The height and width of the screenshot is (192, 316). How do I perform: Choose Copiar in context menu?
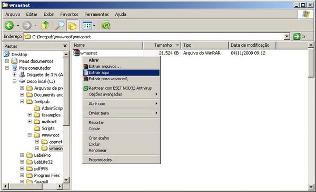point(121,129)
